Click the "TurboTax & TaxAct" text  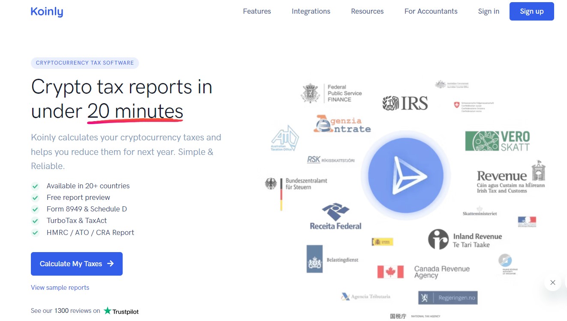pos(77,220)
